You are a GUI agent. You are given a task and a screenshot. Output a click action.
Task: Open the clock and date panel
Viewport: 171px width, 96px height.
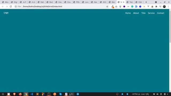(140, 94)
